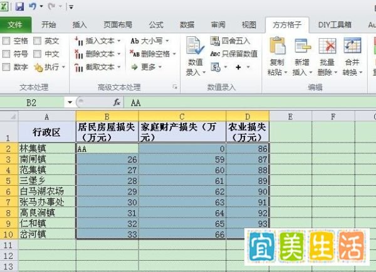Viewport: 376px width, 272px height.
Task: Switch to the 页面布局 tab
Action: pyautogui.click(x=118, y=24)
